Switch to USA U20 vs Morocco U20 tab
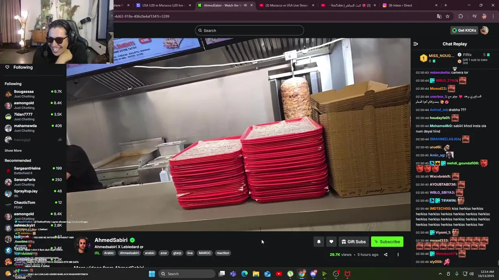Image resolution: width=499 pixels, height=280 pixels. [x=163, y=5]
